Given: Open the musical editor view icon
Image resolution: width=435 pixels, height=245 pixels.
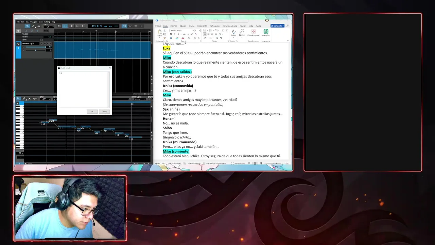Looking at the screenshot, I should [x=124, y=26].
